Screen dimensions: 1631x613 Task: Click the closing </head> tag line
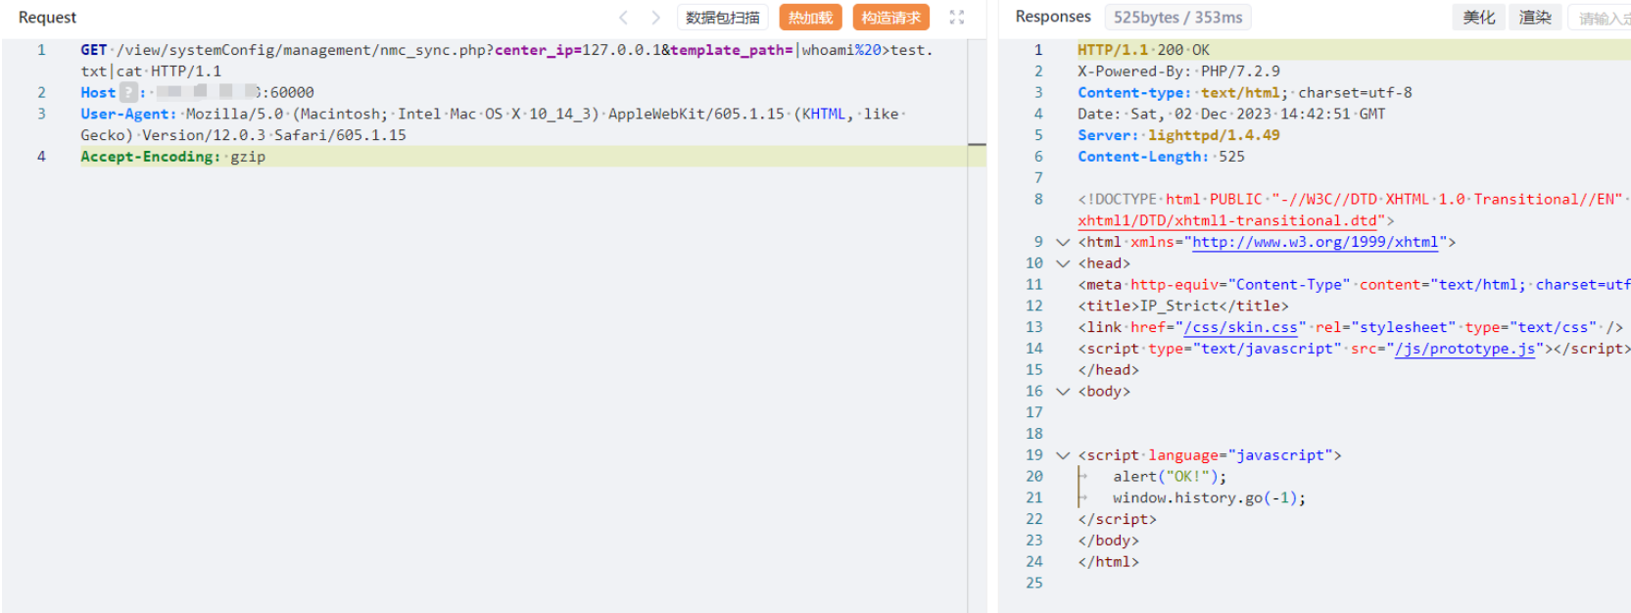coord(1108,370)
